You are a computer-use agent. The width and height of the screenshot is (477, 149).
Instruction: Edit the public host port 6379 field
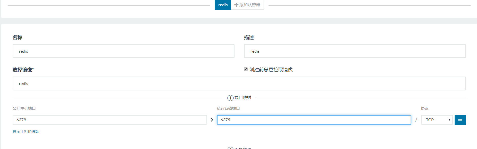(x=110, y=120)
